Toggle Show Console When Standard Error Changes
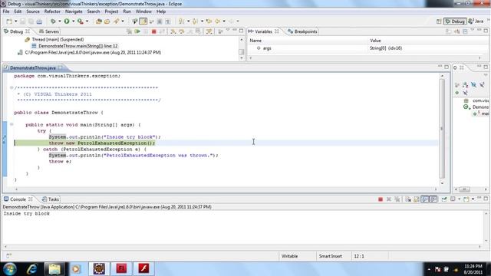 433,199
